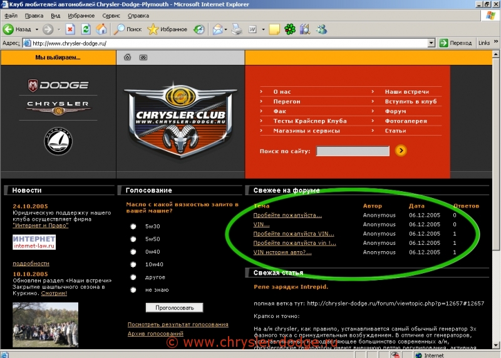Viewport: 501px width, 358px height.
Task: Click the internet-law.ru banner image
Action: pos(34,242)
